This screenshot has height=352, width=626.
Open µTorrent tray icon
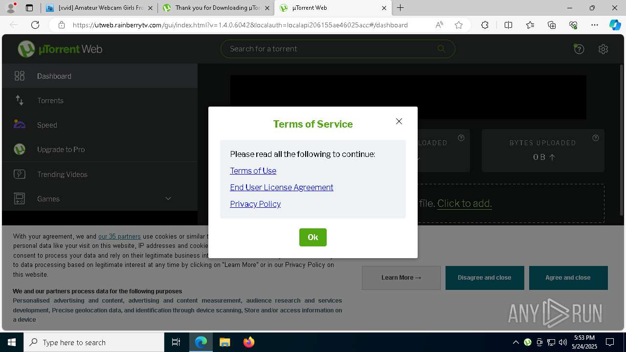point(528,342)
